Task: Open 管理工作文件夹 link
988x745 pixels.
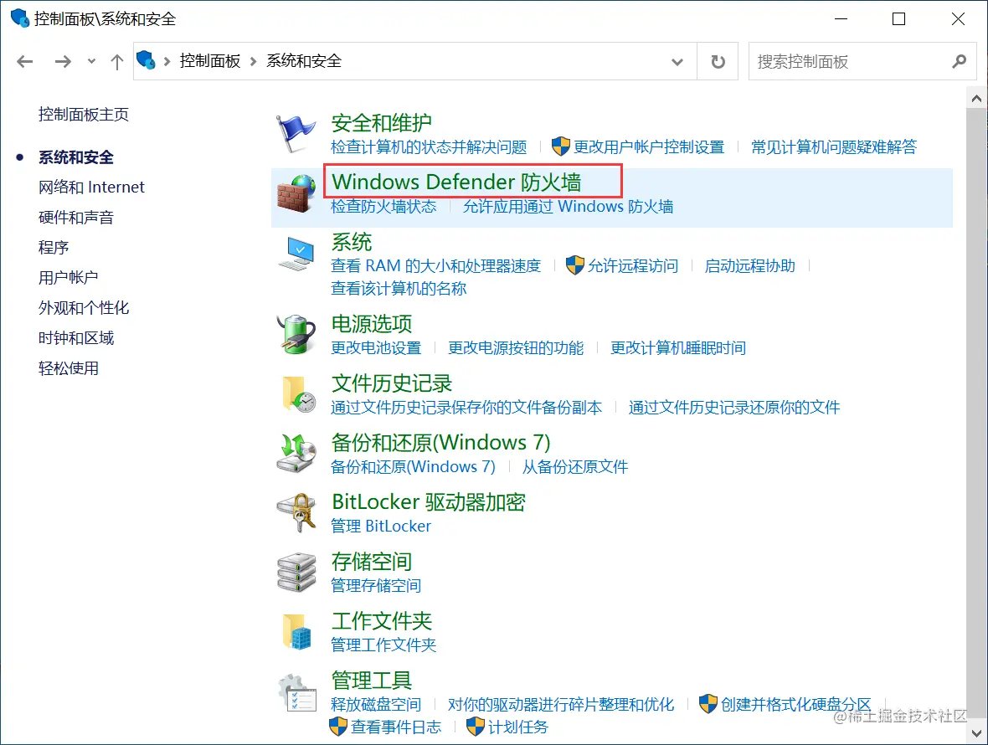Action: (x=383, y=645)
